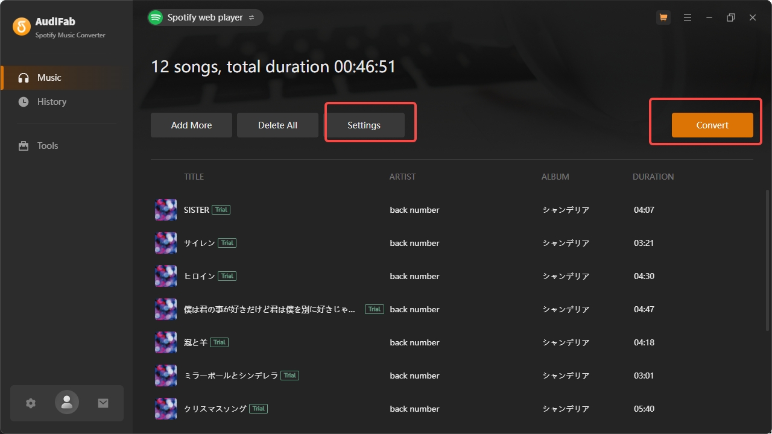Click the Trial badge next to サイレン
This screenshot has height=434, width=772.
pos(227,242)
